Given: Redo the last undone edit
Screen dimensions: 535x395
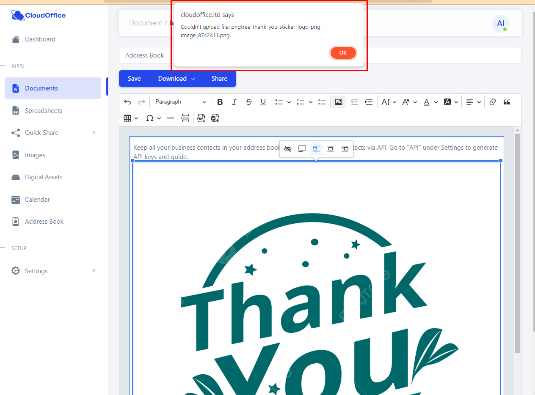Looking at the screenshot, I should pos(142,102).
